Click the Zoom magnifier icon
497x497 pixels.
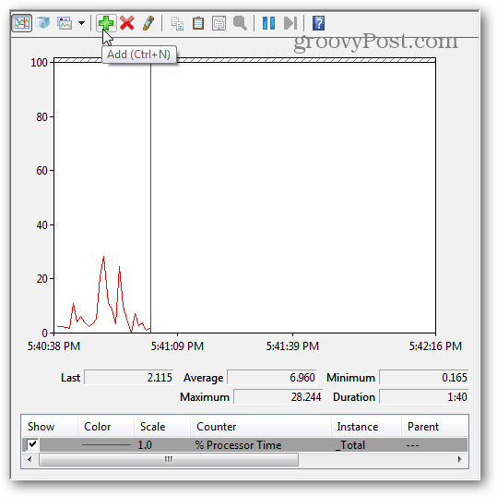[240, 23]
